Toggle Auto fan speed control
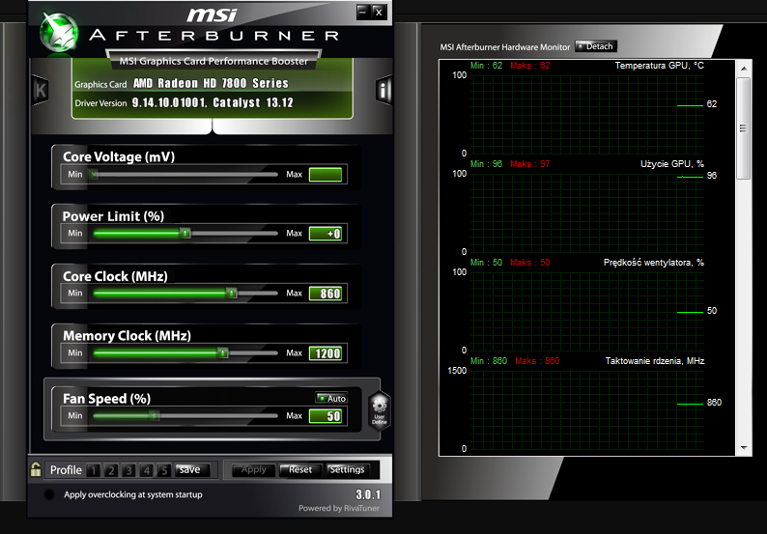767x534 pixels. 331,398
